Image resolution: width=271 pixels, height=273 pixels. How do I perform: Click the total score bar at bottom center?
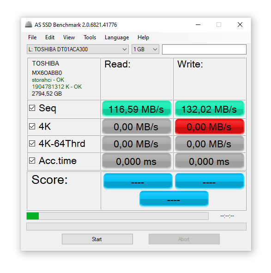[174, 199]
